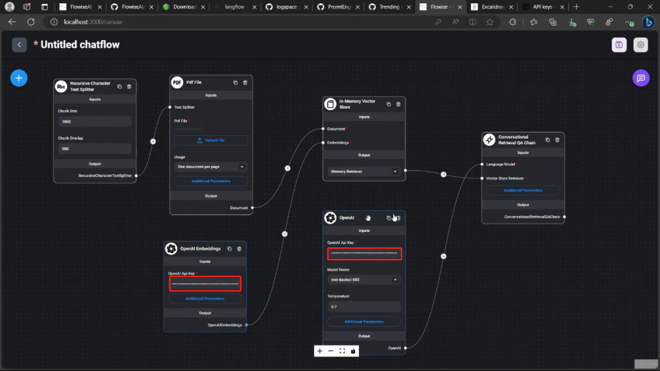Open Additional Parameters in Pdf File node
The height and width of the screenshot is (371, 660).
coord(211,181)
